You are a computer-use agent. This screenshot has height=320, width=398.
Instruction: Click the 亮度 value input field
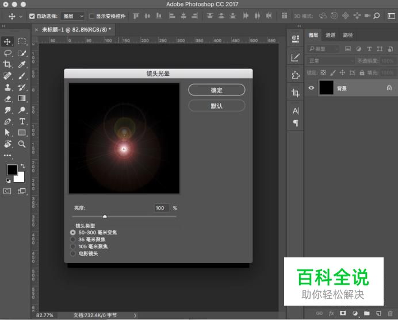pos(162,208)
